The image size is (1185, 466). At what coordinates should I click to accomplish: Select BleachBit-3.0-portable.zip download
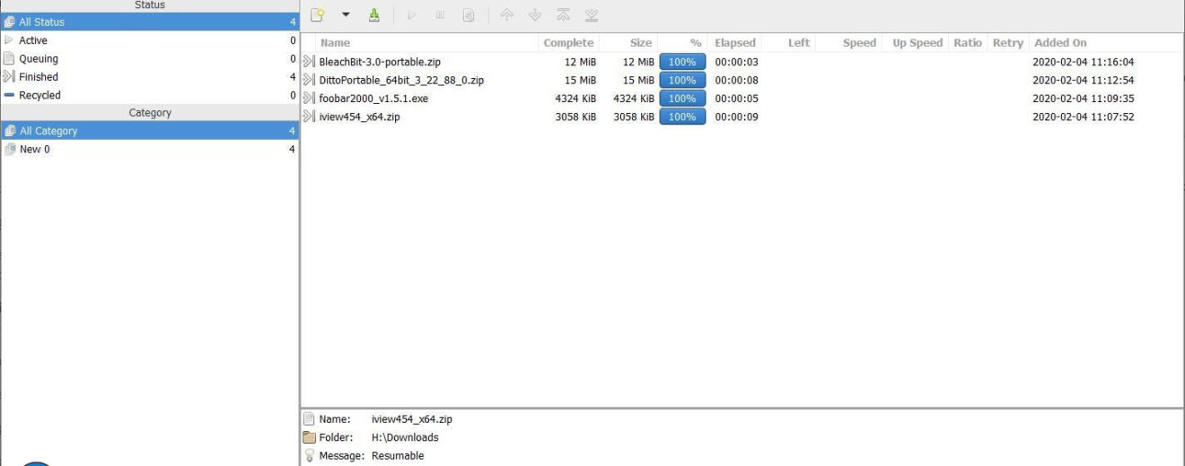click(380, 62)
